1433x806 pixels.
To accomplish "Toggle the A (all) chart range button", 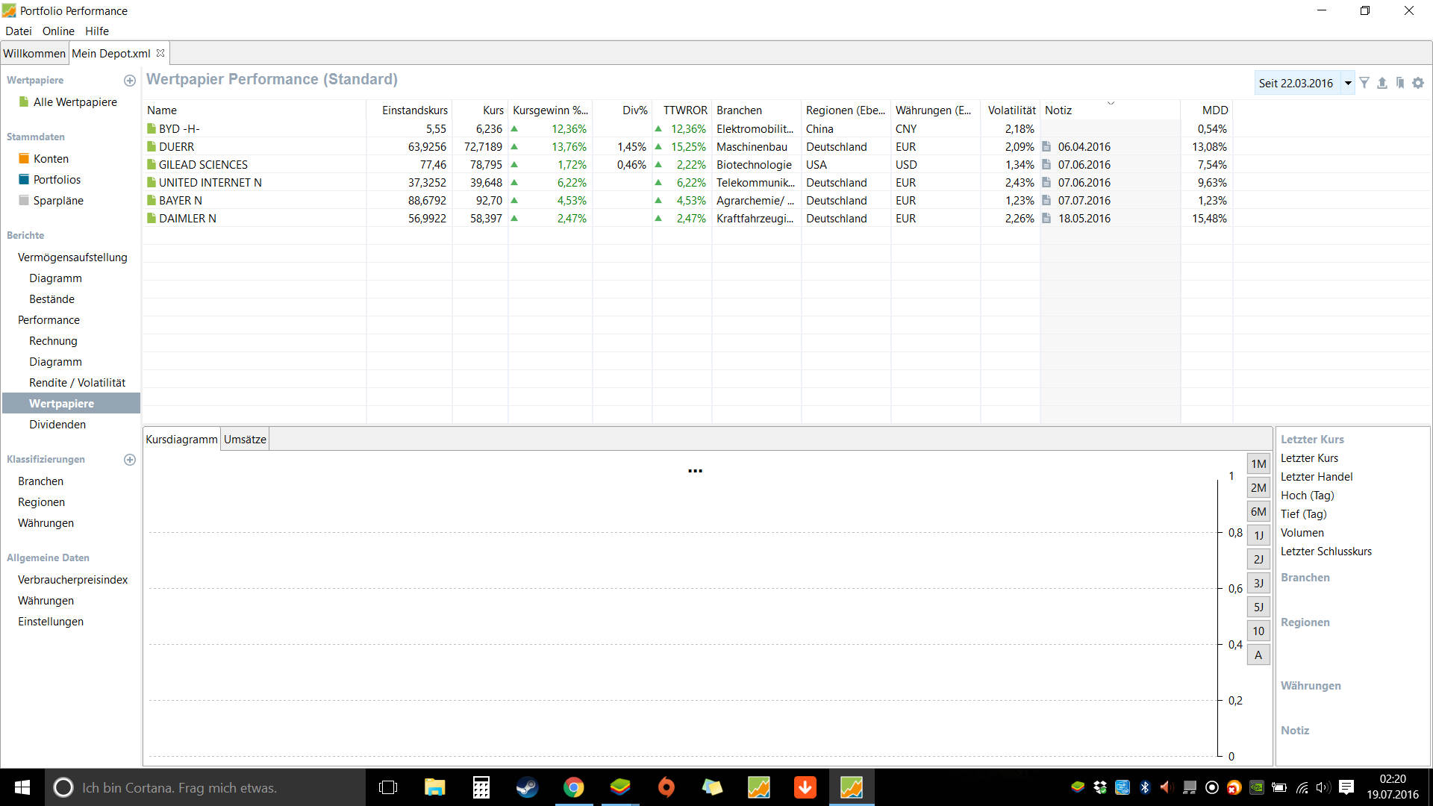I will point(1258,655).
